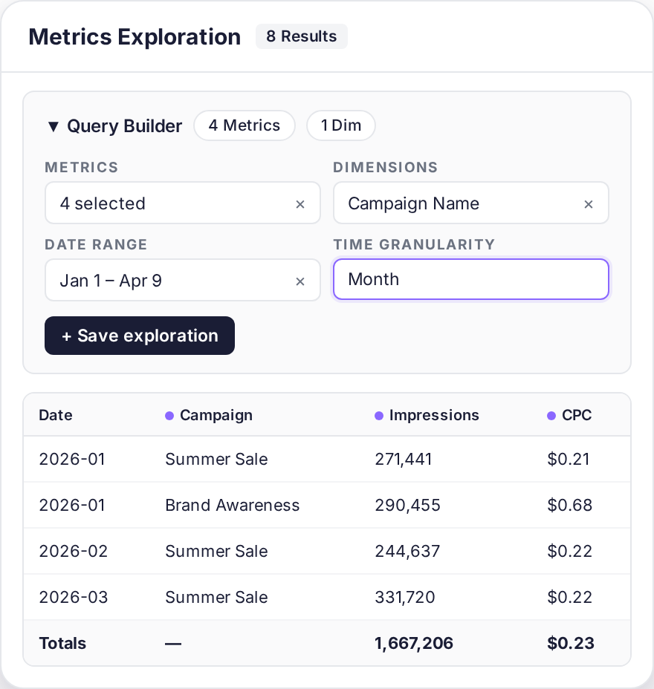Focus the Month time granularity field
This screenshot has width=654, height=689.
click(471, 279)
